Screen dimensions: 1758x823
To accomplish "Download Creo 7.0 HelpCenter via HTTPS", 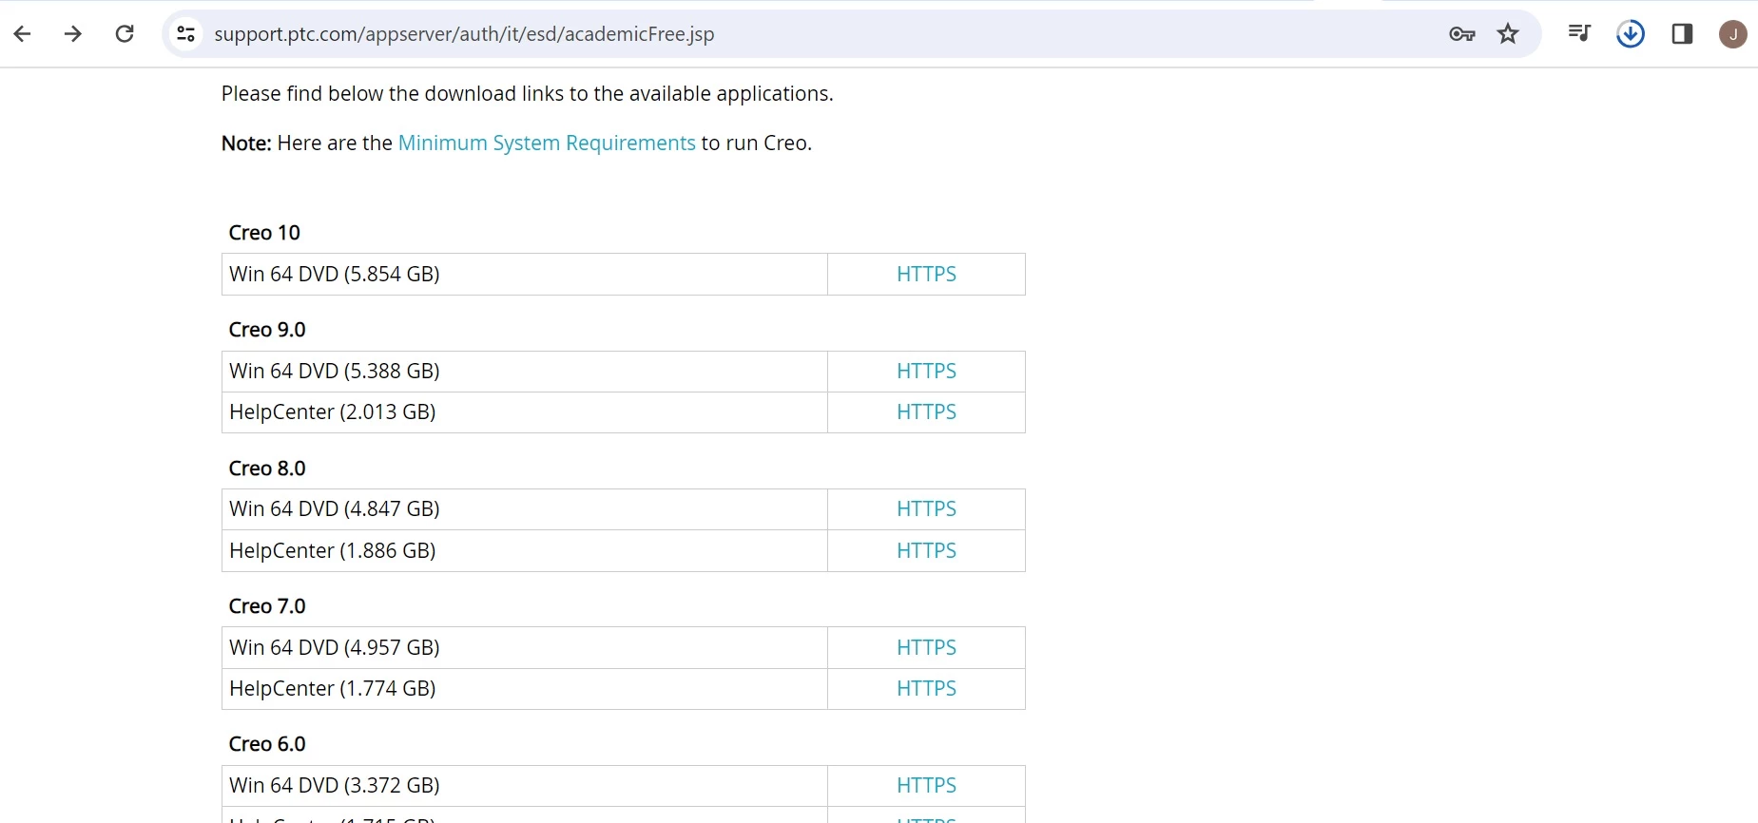I will [926, 688].
